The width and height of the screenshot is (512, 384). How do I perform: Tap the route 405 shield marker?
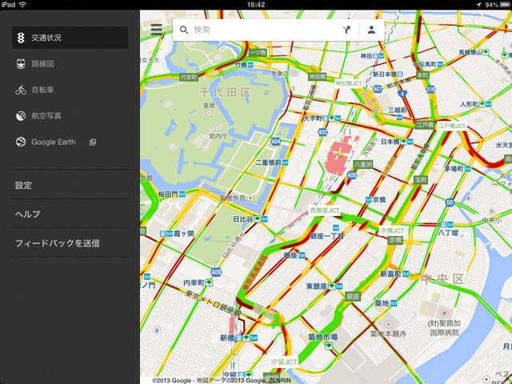[352, 175]
